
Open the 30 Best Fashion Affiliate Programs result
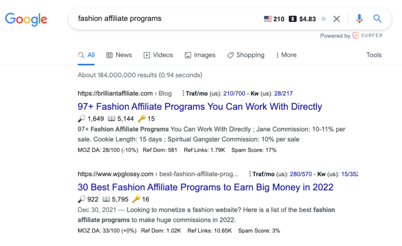click(205, 187)
